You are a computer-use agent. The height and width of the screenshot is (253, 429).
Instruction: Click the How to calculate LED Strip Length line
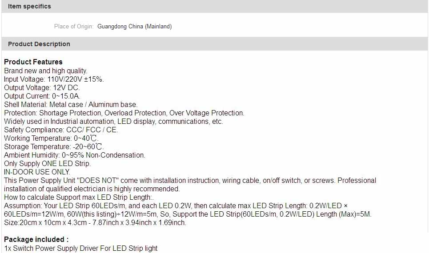pyautogui.click(x=79, y=197)
